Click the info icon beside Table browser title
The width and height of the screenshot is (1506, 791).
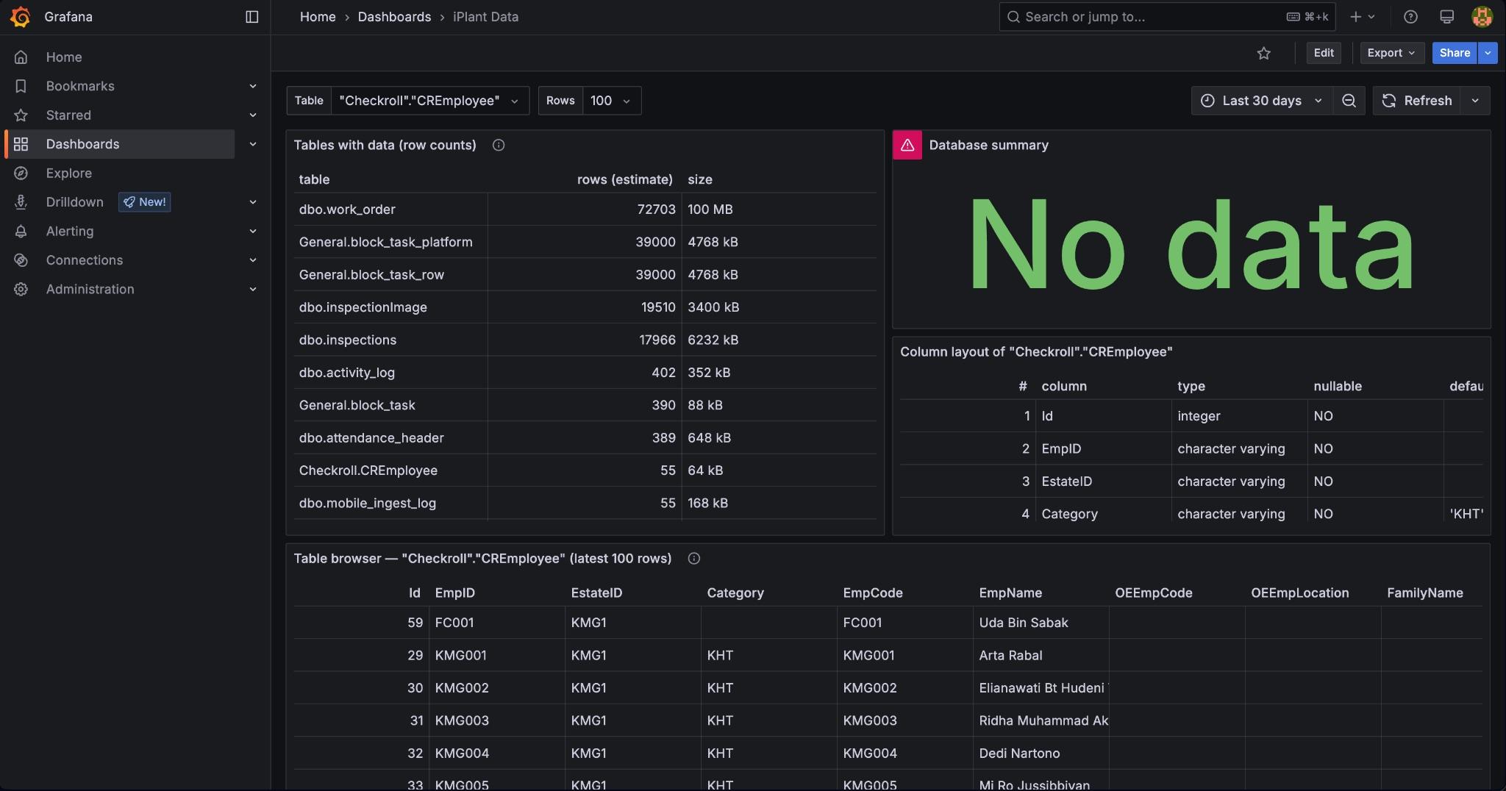693,559
